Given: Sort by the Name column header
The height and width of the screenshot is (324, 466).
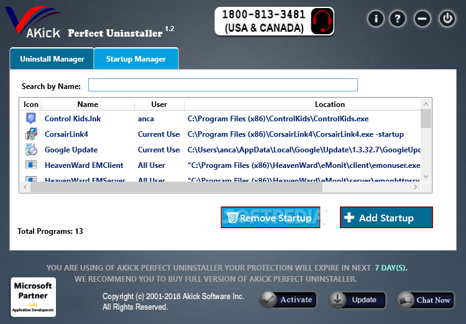Looking at the screenshot, I should (88, 104).
